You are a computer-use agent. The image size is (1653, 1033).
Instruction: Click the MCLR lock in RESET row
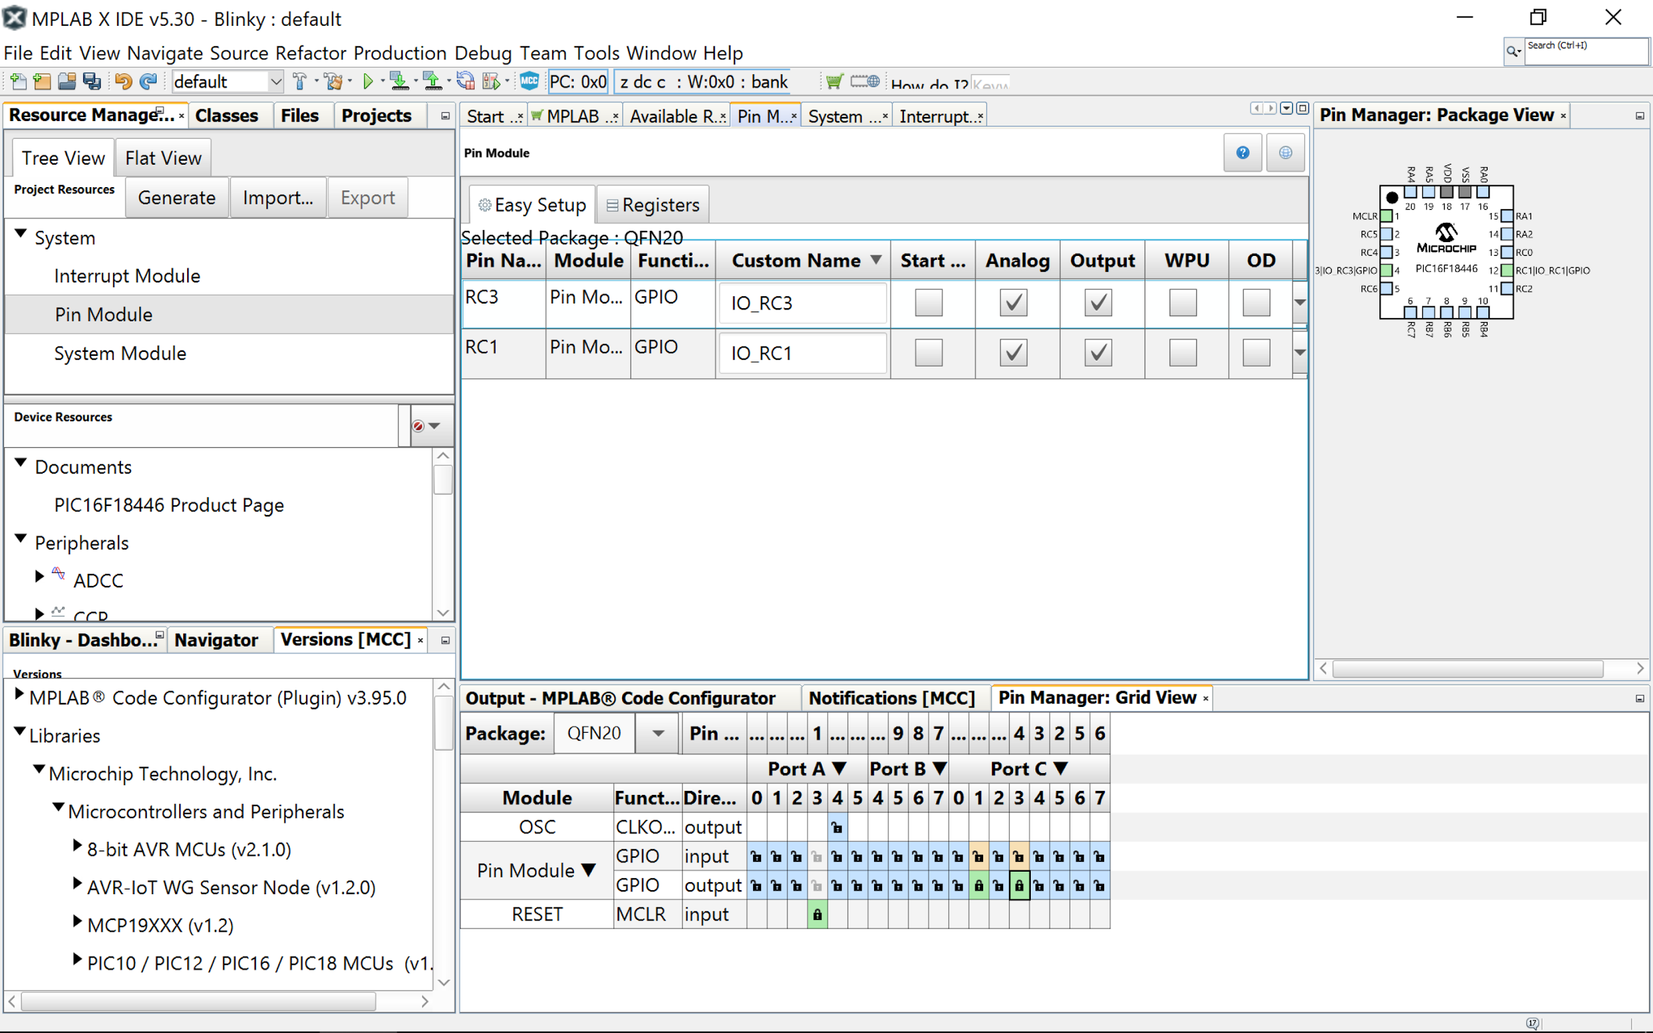pos(817,914)
